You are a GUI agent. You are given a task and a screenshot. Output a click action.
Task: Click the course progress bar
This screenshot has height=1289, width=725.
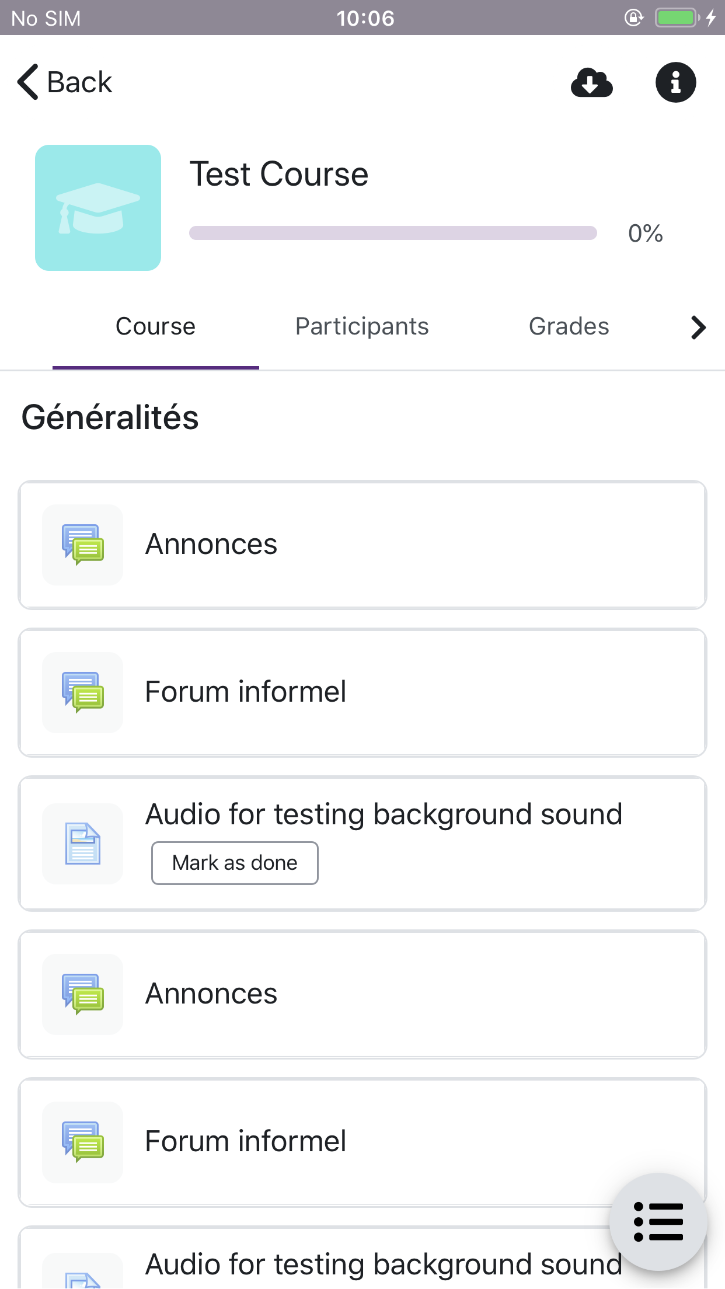point(393,233)
